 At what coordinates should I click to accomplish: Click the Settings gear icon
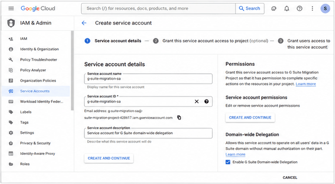pyautogui.click(x=11, y=133)
